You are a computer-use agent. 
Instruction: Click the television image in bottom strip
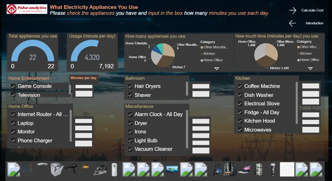coord(172,169)
